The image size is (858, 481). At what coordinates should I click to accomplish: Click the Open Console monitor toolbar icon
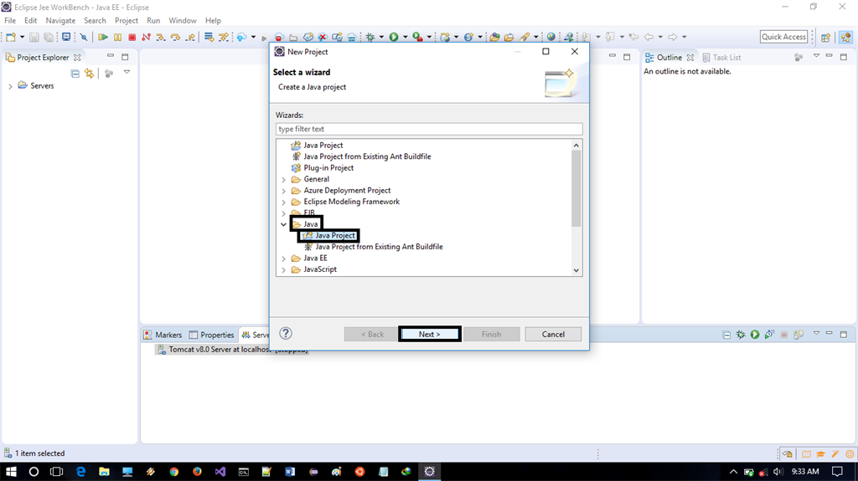66,37
